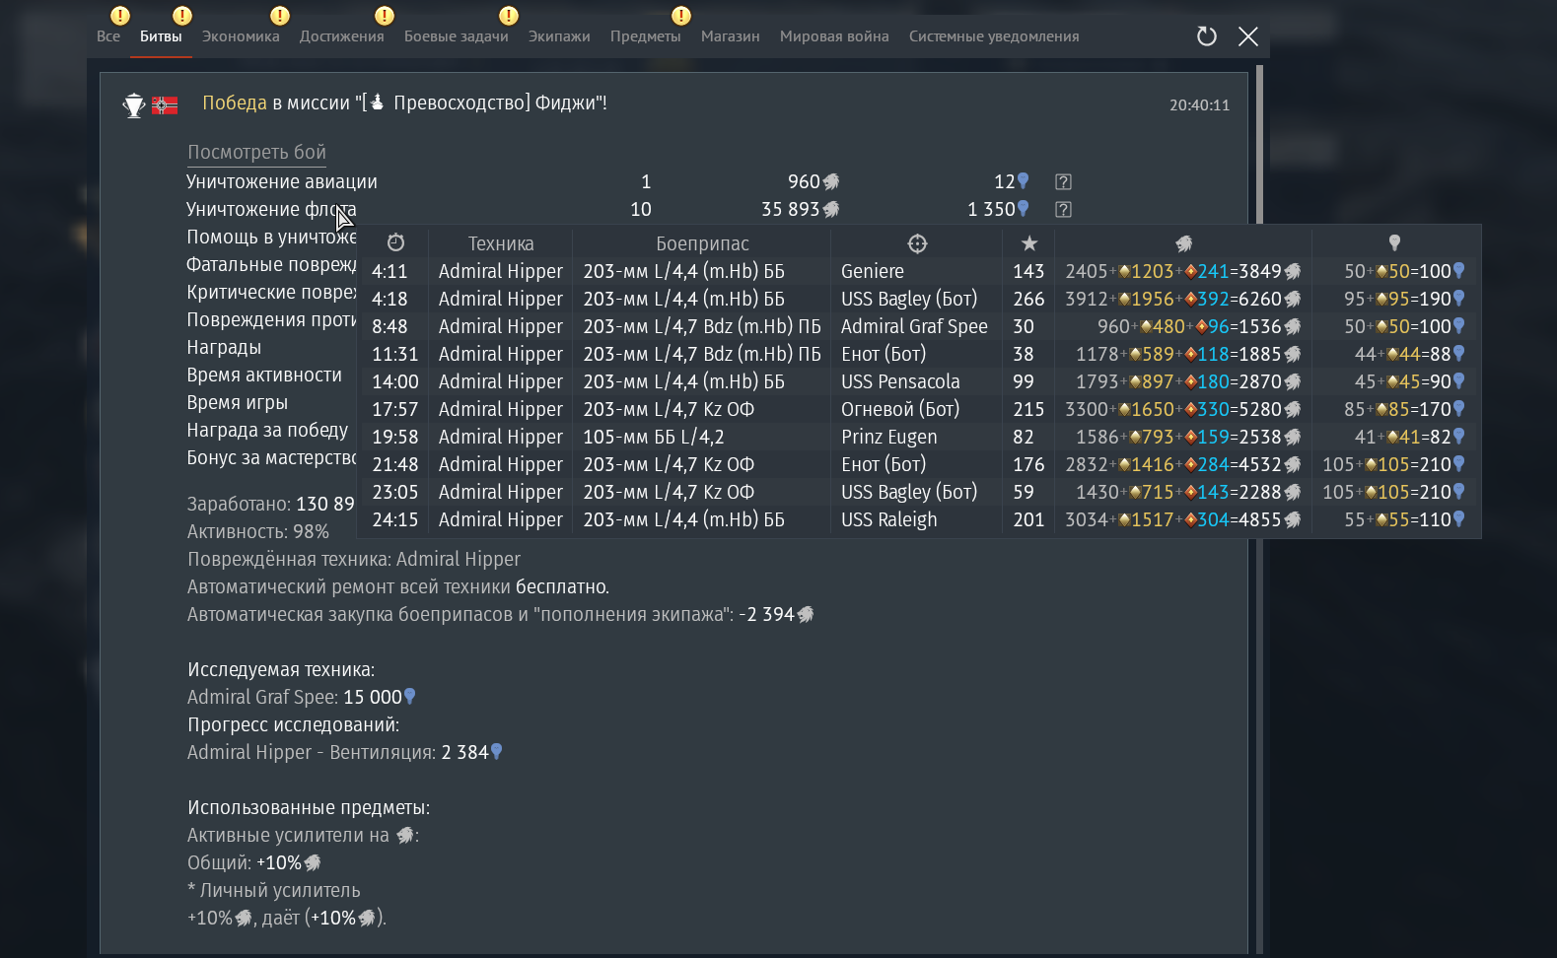Click the USS Pensacola target entry
1557x958 pixels.
pyautogui.click(x=900, y=381)
